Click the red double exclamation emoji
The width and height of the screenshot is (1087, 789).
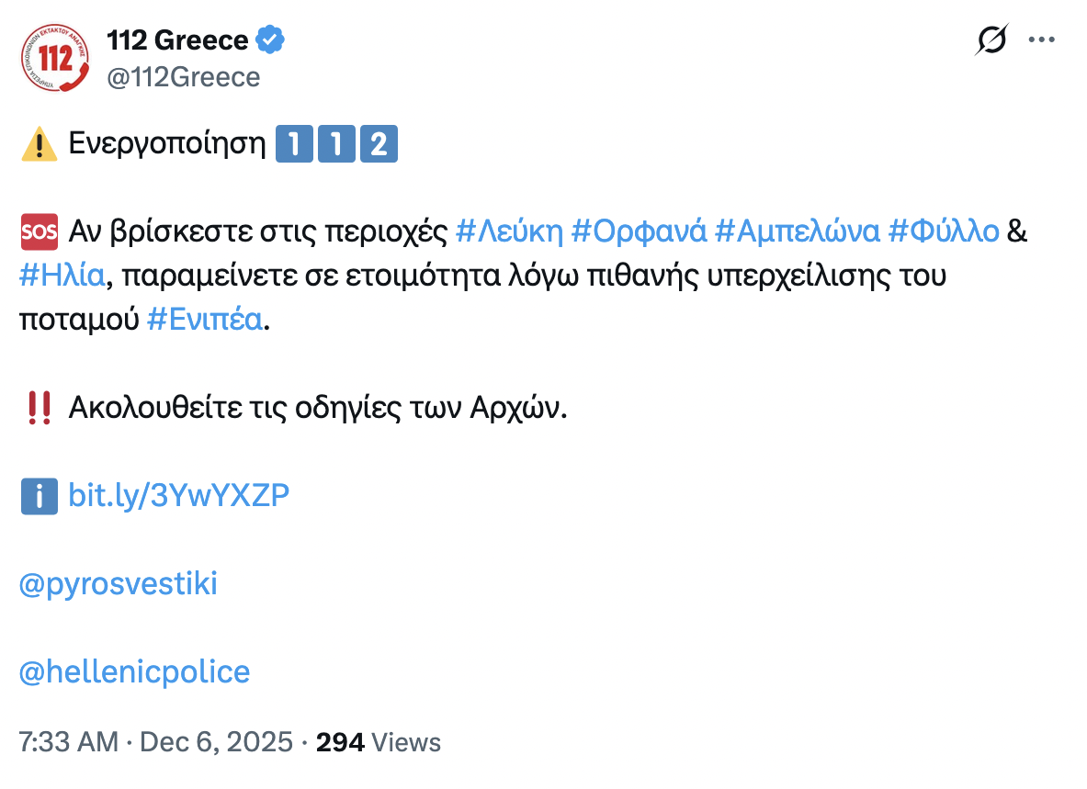(39, 408)
